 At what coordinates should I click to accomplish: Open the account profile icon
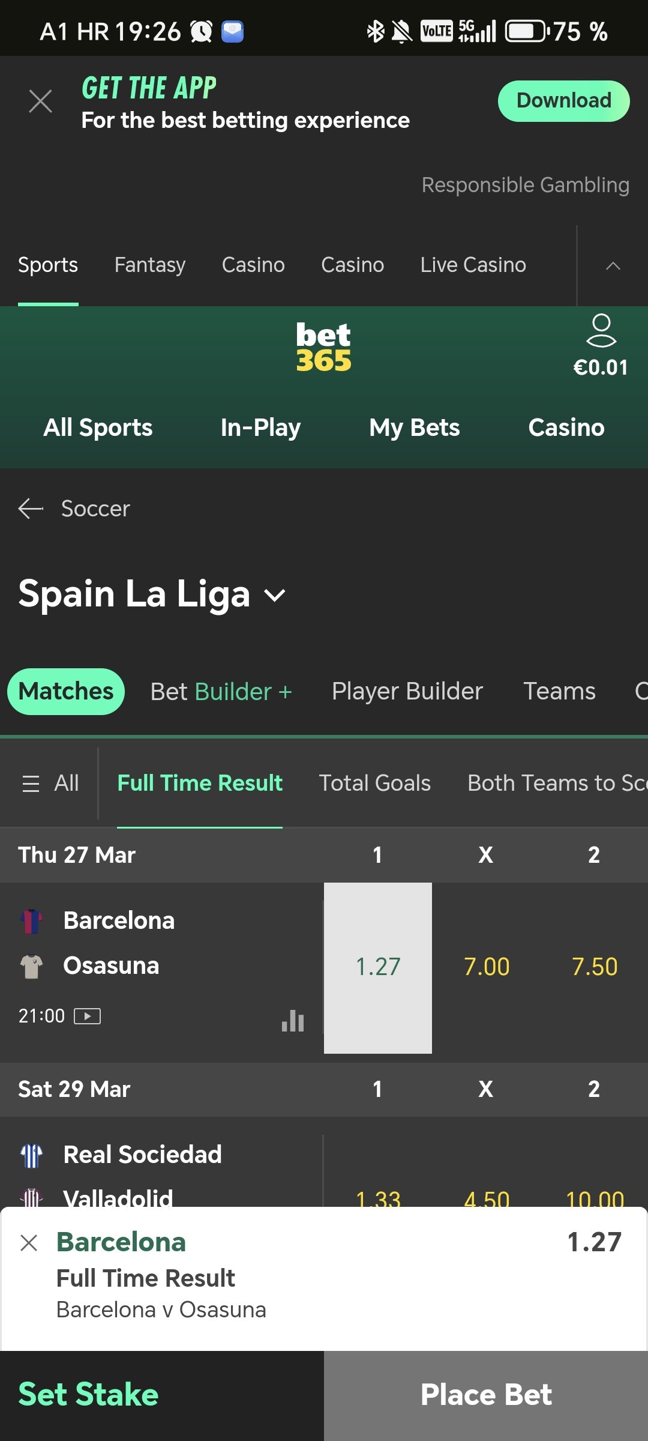tap(601, 331)
